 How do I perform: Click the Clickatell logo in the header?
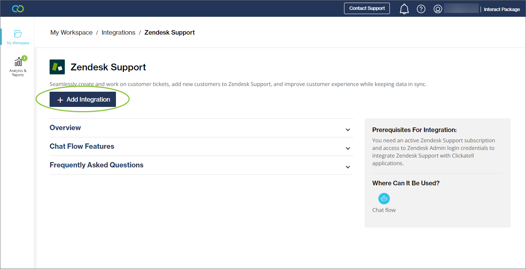(x=18, y=9)
